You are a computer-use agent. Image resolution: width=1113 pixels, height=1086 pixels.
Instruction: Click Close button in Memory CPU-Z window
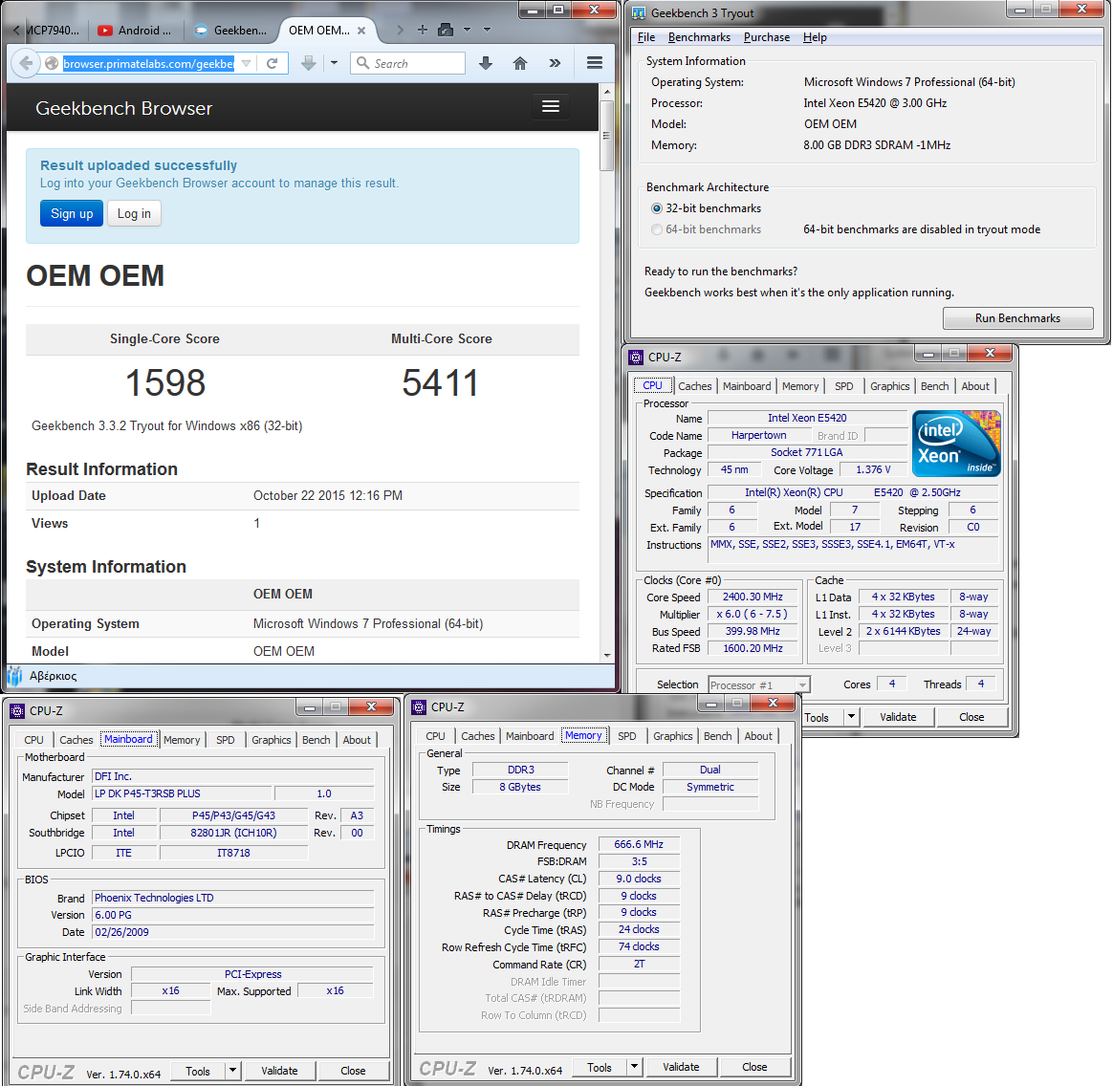pos(753,1067)
